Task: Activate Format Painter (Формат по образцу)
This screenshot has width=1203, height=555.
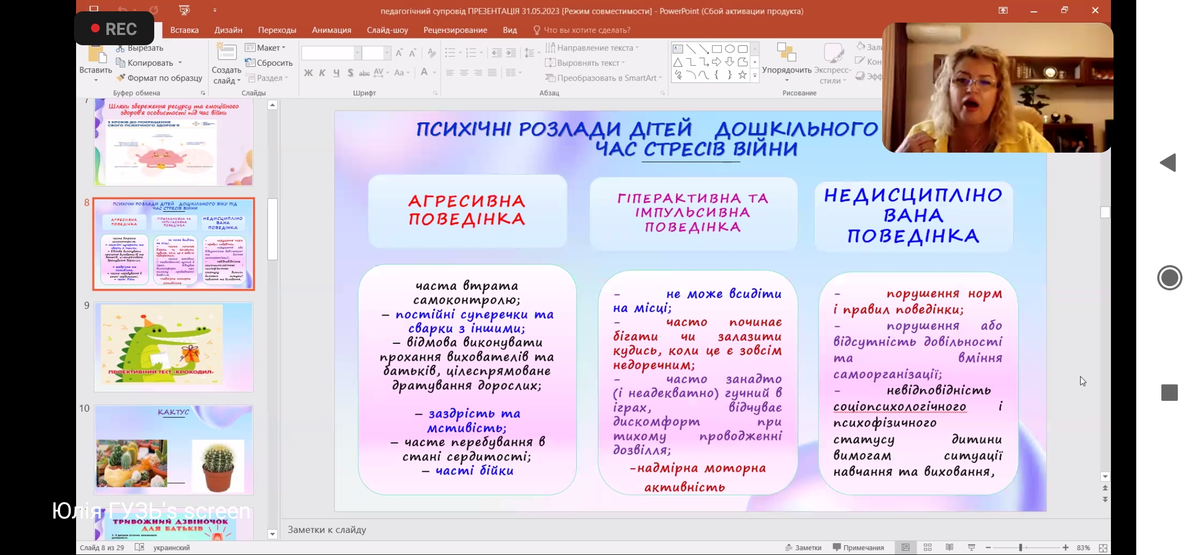Action: 159,78
